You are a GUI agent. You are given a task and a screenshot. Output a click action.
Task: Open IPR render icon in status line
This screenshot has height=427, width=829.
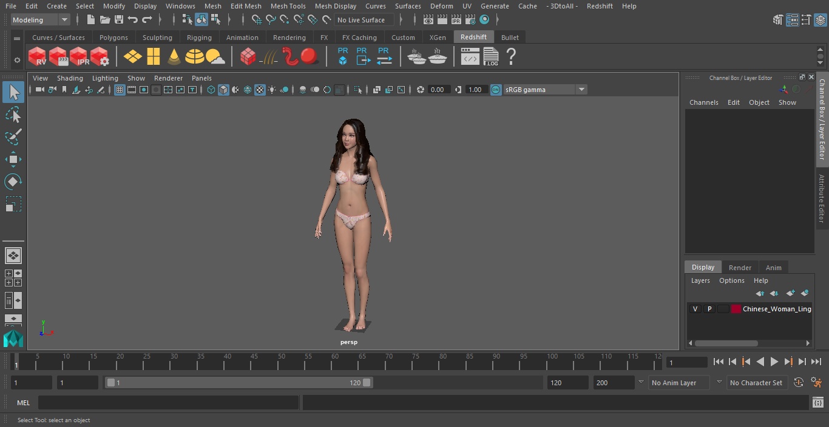tap(456, 20)
